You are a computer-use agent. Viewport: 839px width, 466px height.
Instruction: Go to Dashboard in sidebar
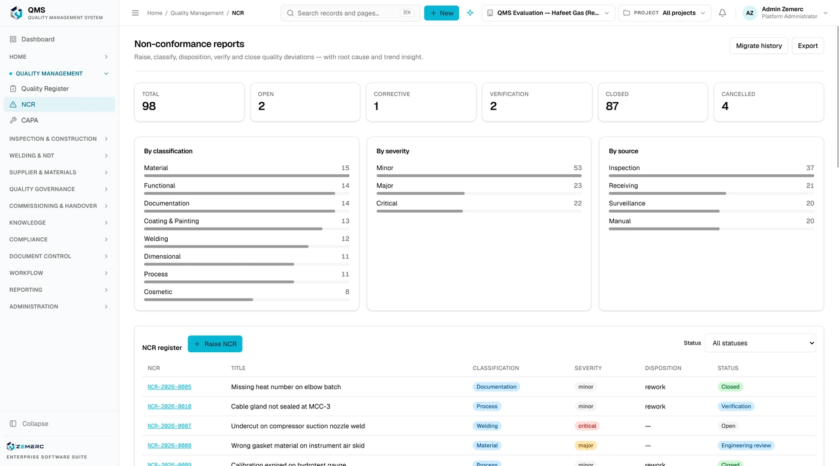(59, 40)
